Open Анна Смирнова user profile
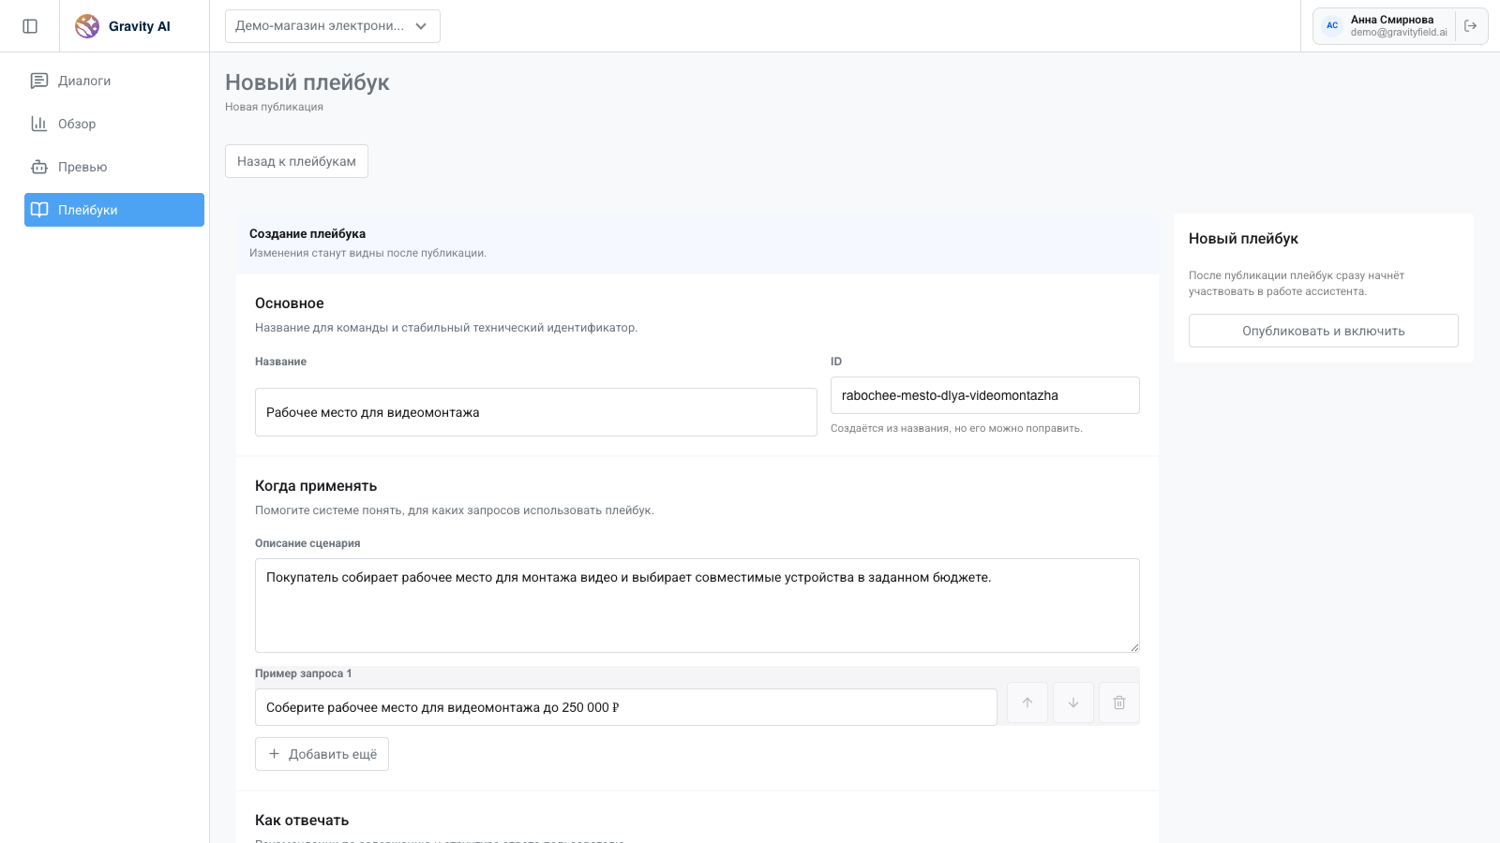The image size is (1500, 843). coord(1386,26)
